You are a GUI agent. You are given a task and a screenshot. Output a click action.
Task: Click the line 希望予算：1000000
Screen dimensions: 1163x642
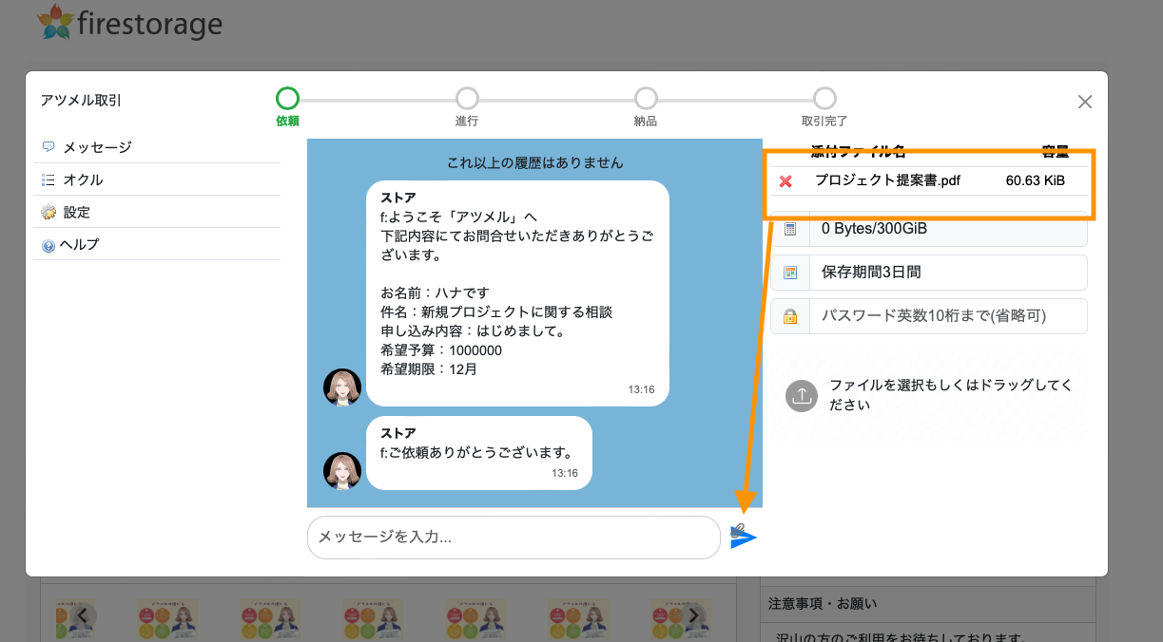click(441, 349)
